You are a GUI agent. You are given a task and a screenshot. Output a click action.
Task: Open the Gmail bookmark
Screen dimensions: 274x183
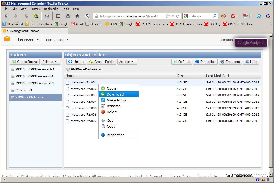(x=77, y=24)
